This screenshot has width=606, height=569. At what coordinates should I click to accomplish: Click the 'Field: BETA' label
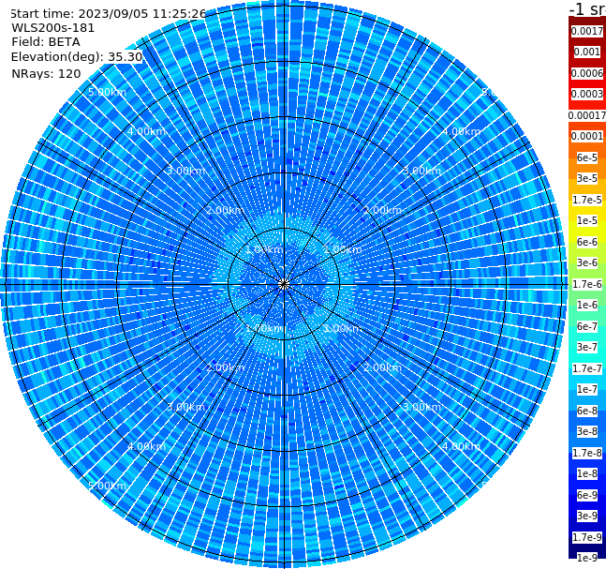(x=46, y=42)
